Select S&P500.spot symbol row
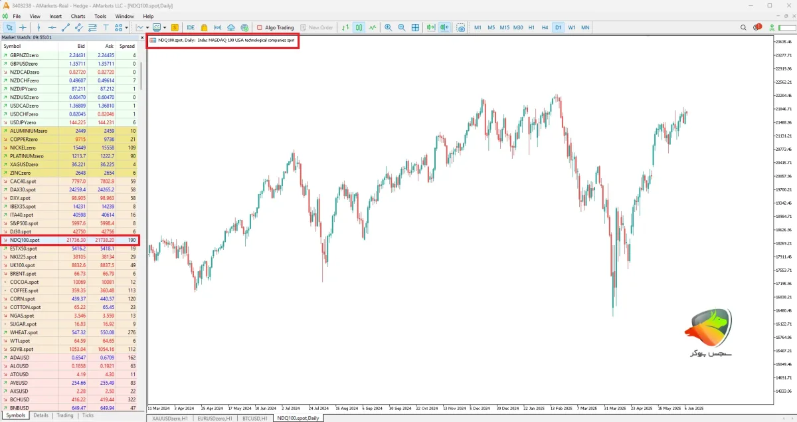The height and width of the screenshot is (422, 797). (70, 223)
